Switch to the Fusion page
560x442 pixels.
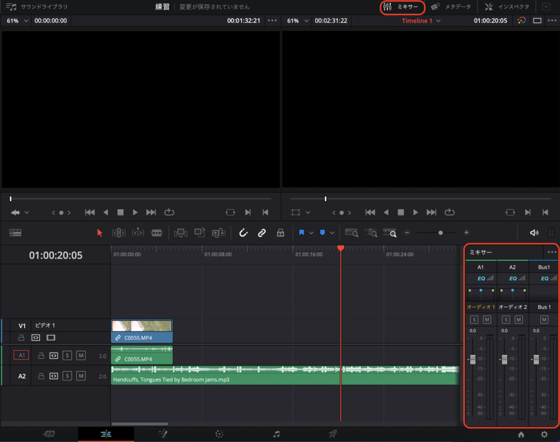click(162, 434)
